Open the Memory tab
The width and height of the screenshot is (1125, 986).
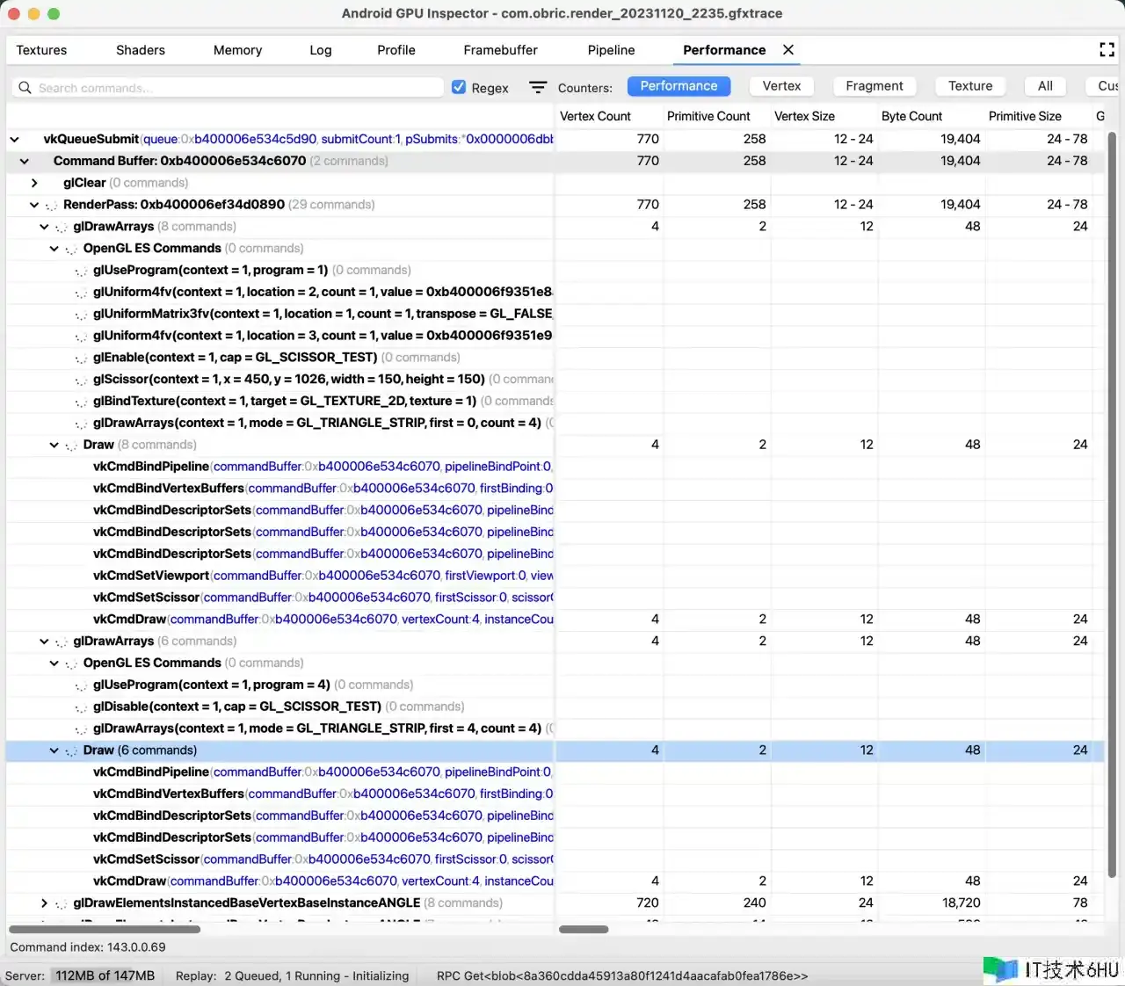[237, 50]
